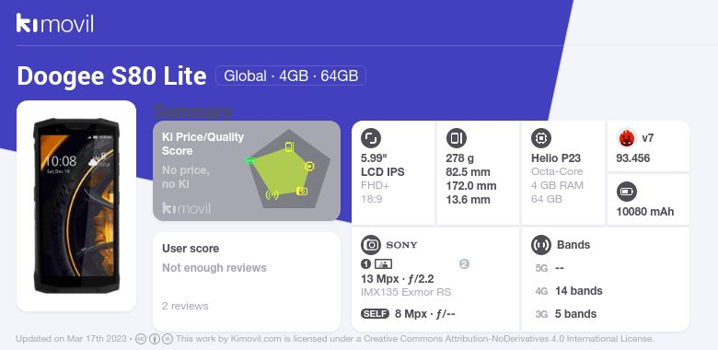Click the yellow camera icon on radar chart

click(302, 191)
